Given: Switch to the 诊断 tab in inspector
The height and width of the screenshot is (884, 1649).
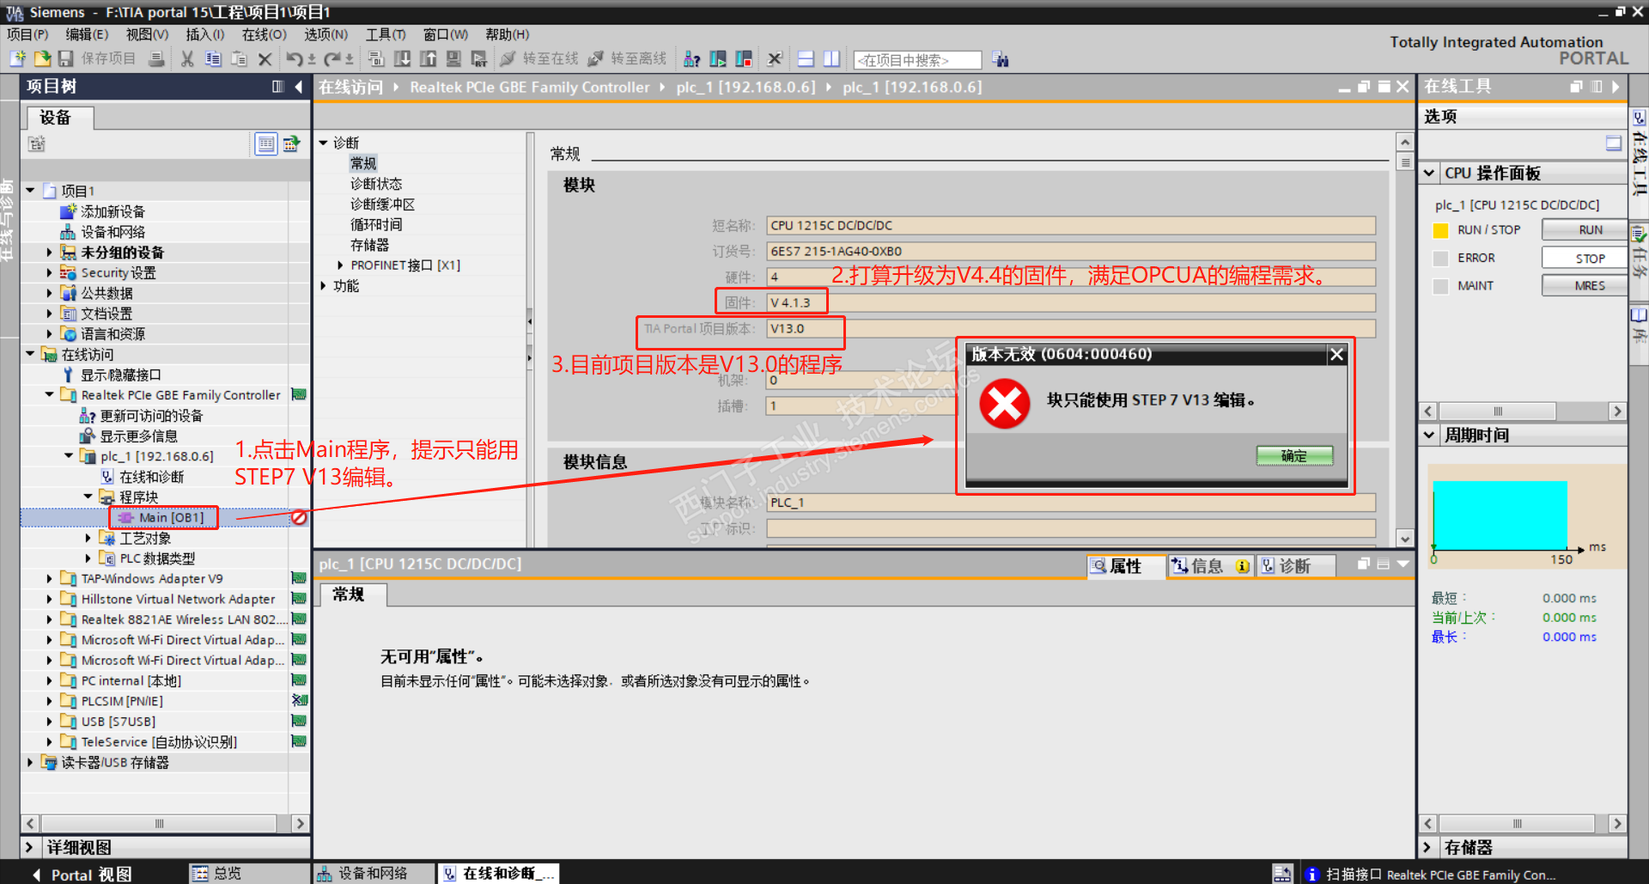Looking at the screenshot, I should point(1295,566).
